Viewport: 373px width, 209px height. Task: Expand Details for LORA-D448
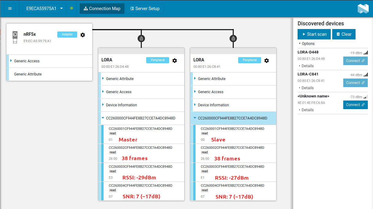pyautogui.click(x=307, y=66)
